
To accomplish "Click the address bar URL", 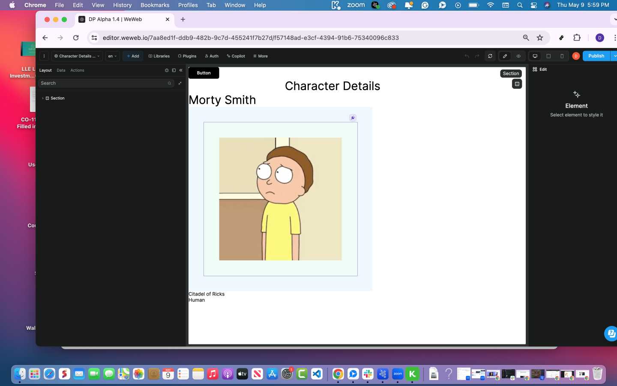I will pos(251,38).
